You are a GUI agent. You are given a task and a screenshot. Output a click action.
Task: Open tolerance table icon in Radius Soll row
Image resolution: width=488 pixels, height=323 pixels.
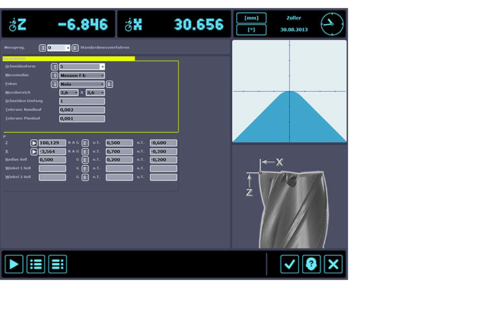(x=85, y=159)
